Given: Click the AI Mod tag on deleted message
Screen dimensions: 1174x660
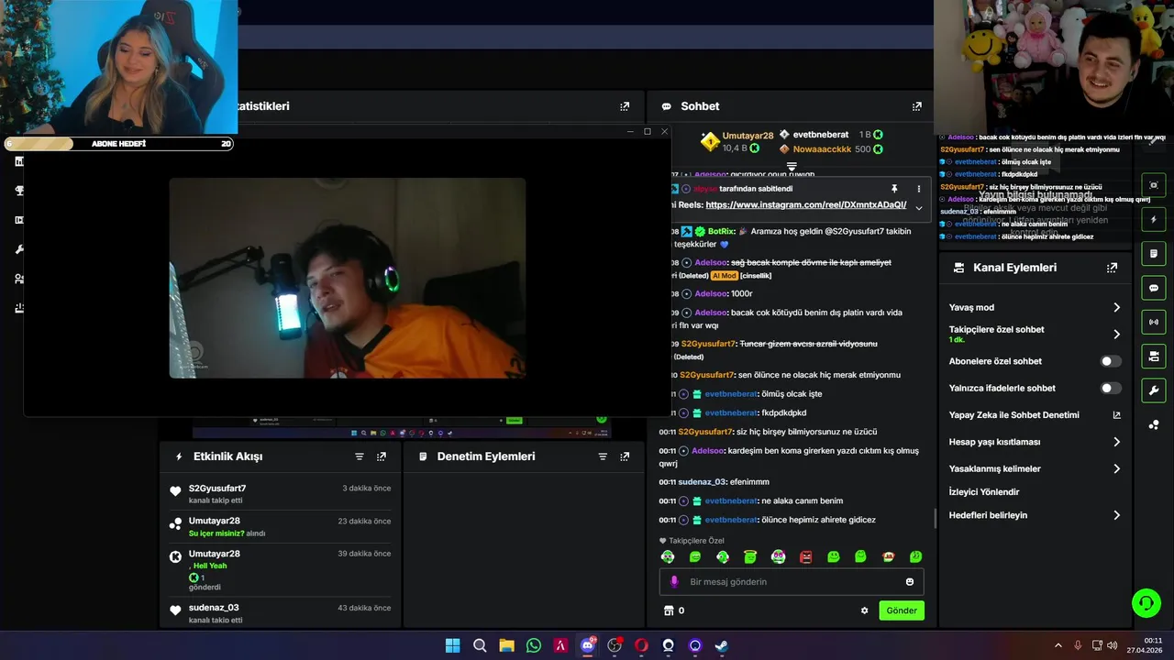Looking at the screenshot, I should [x=724, y=276].
